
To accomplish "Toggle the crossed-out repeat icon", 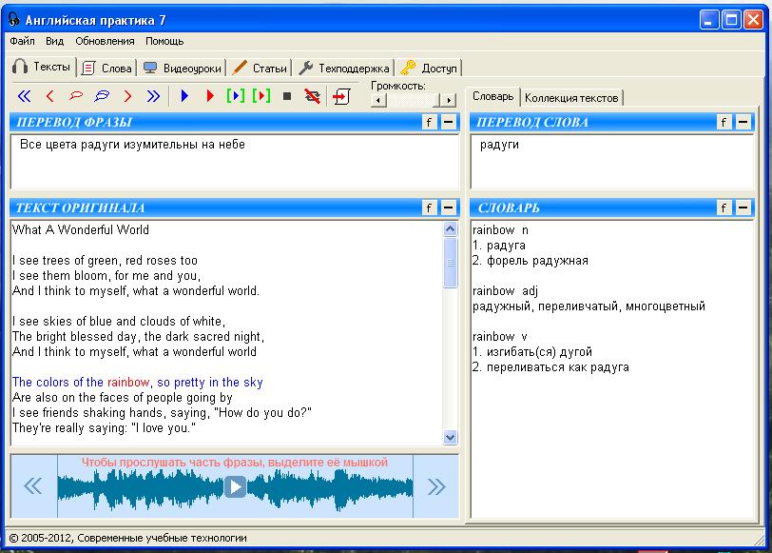I will tap(312, 96).
